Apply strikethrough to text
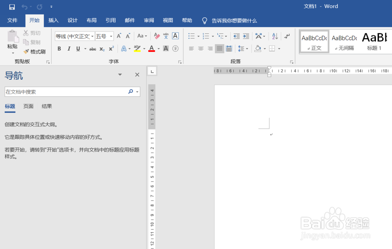The image size is (392, 249). click(x=94, y=48)
